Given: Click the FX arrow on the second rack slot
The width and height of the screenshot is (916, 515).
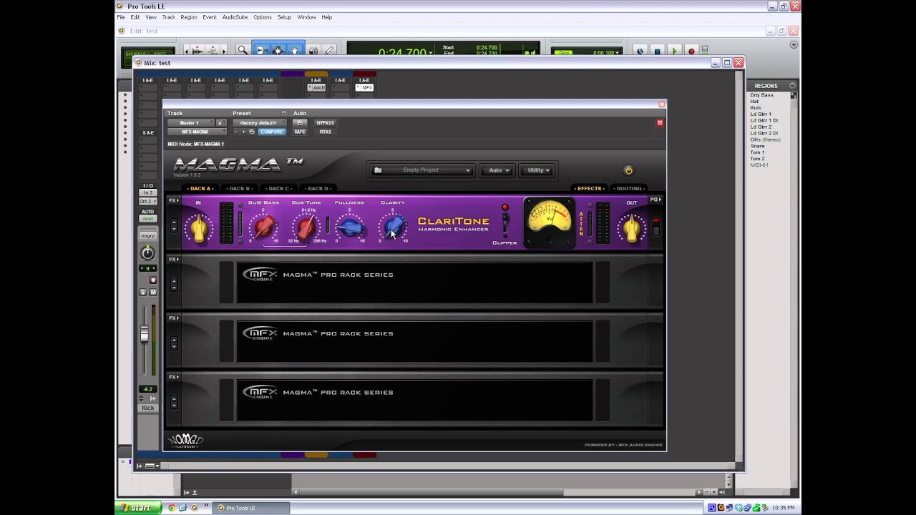Looking at the screenshot, I should [x=174, y=260].
